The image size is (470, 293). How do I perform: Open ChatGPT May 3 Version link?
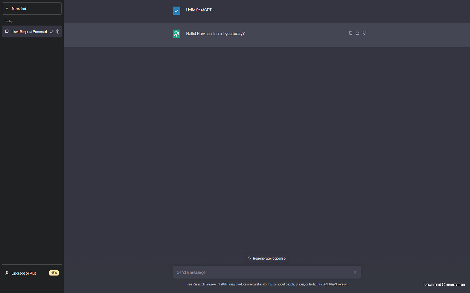[332, 284]
